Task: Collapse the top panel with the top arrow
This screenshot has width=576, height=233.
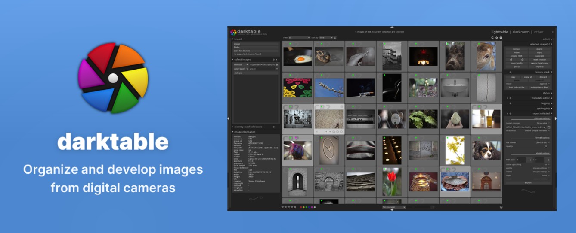Action: (392, 27)
